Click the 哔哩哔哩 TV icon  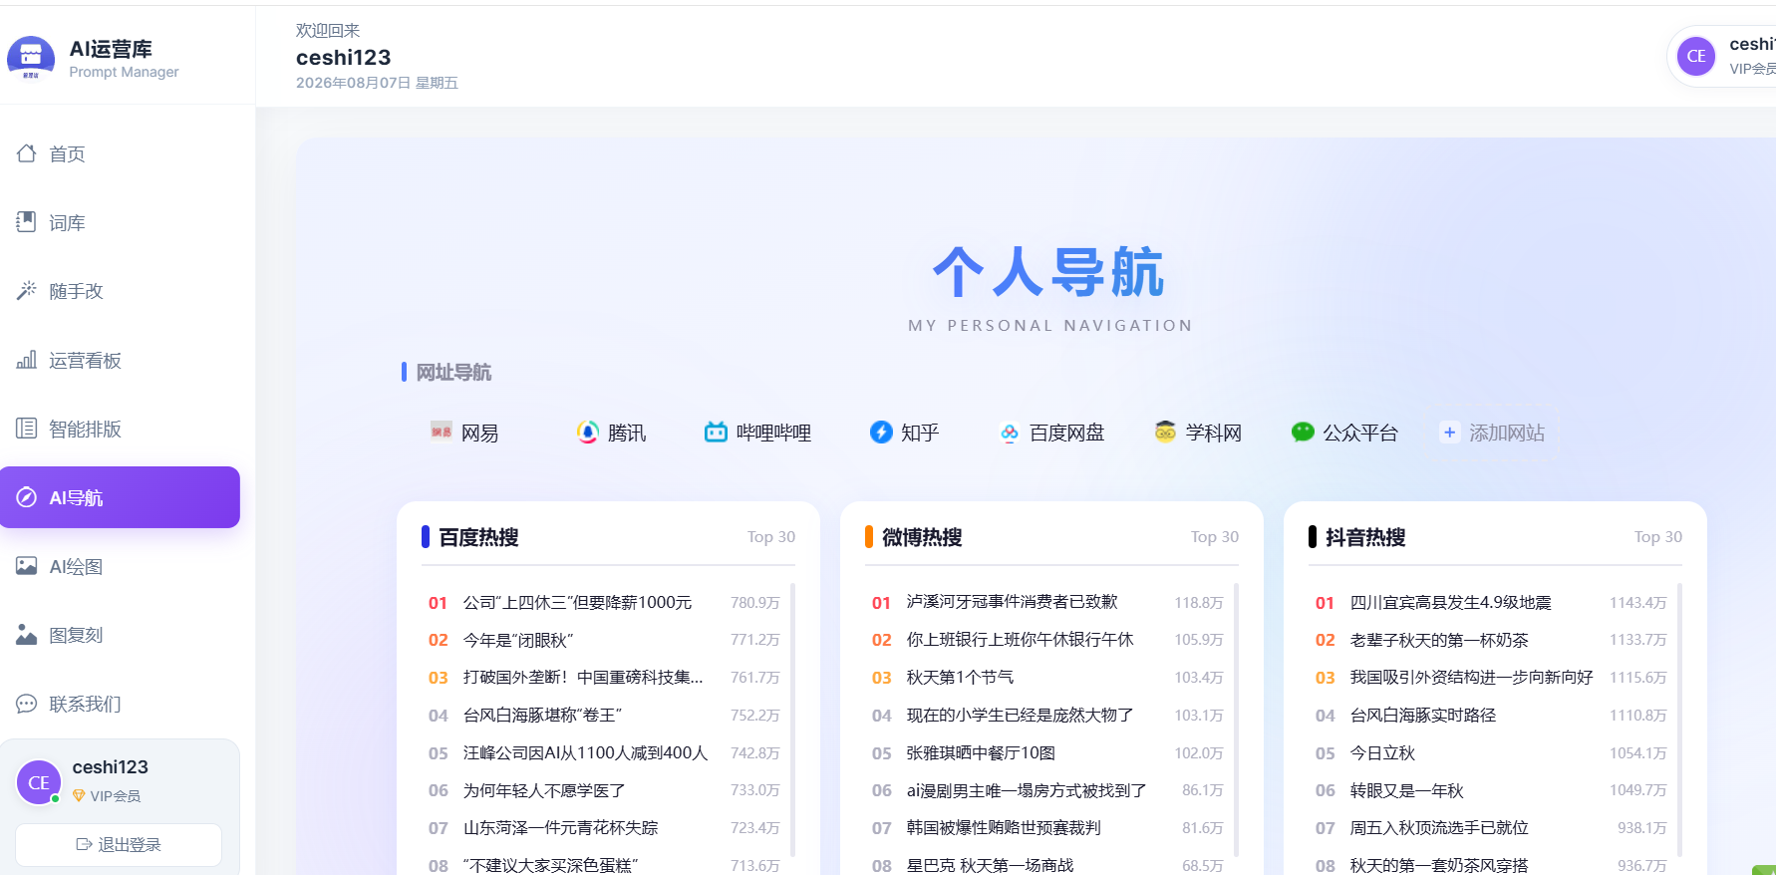(x=716, y=432)
